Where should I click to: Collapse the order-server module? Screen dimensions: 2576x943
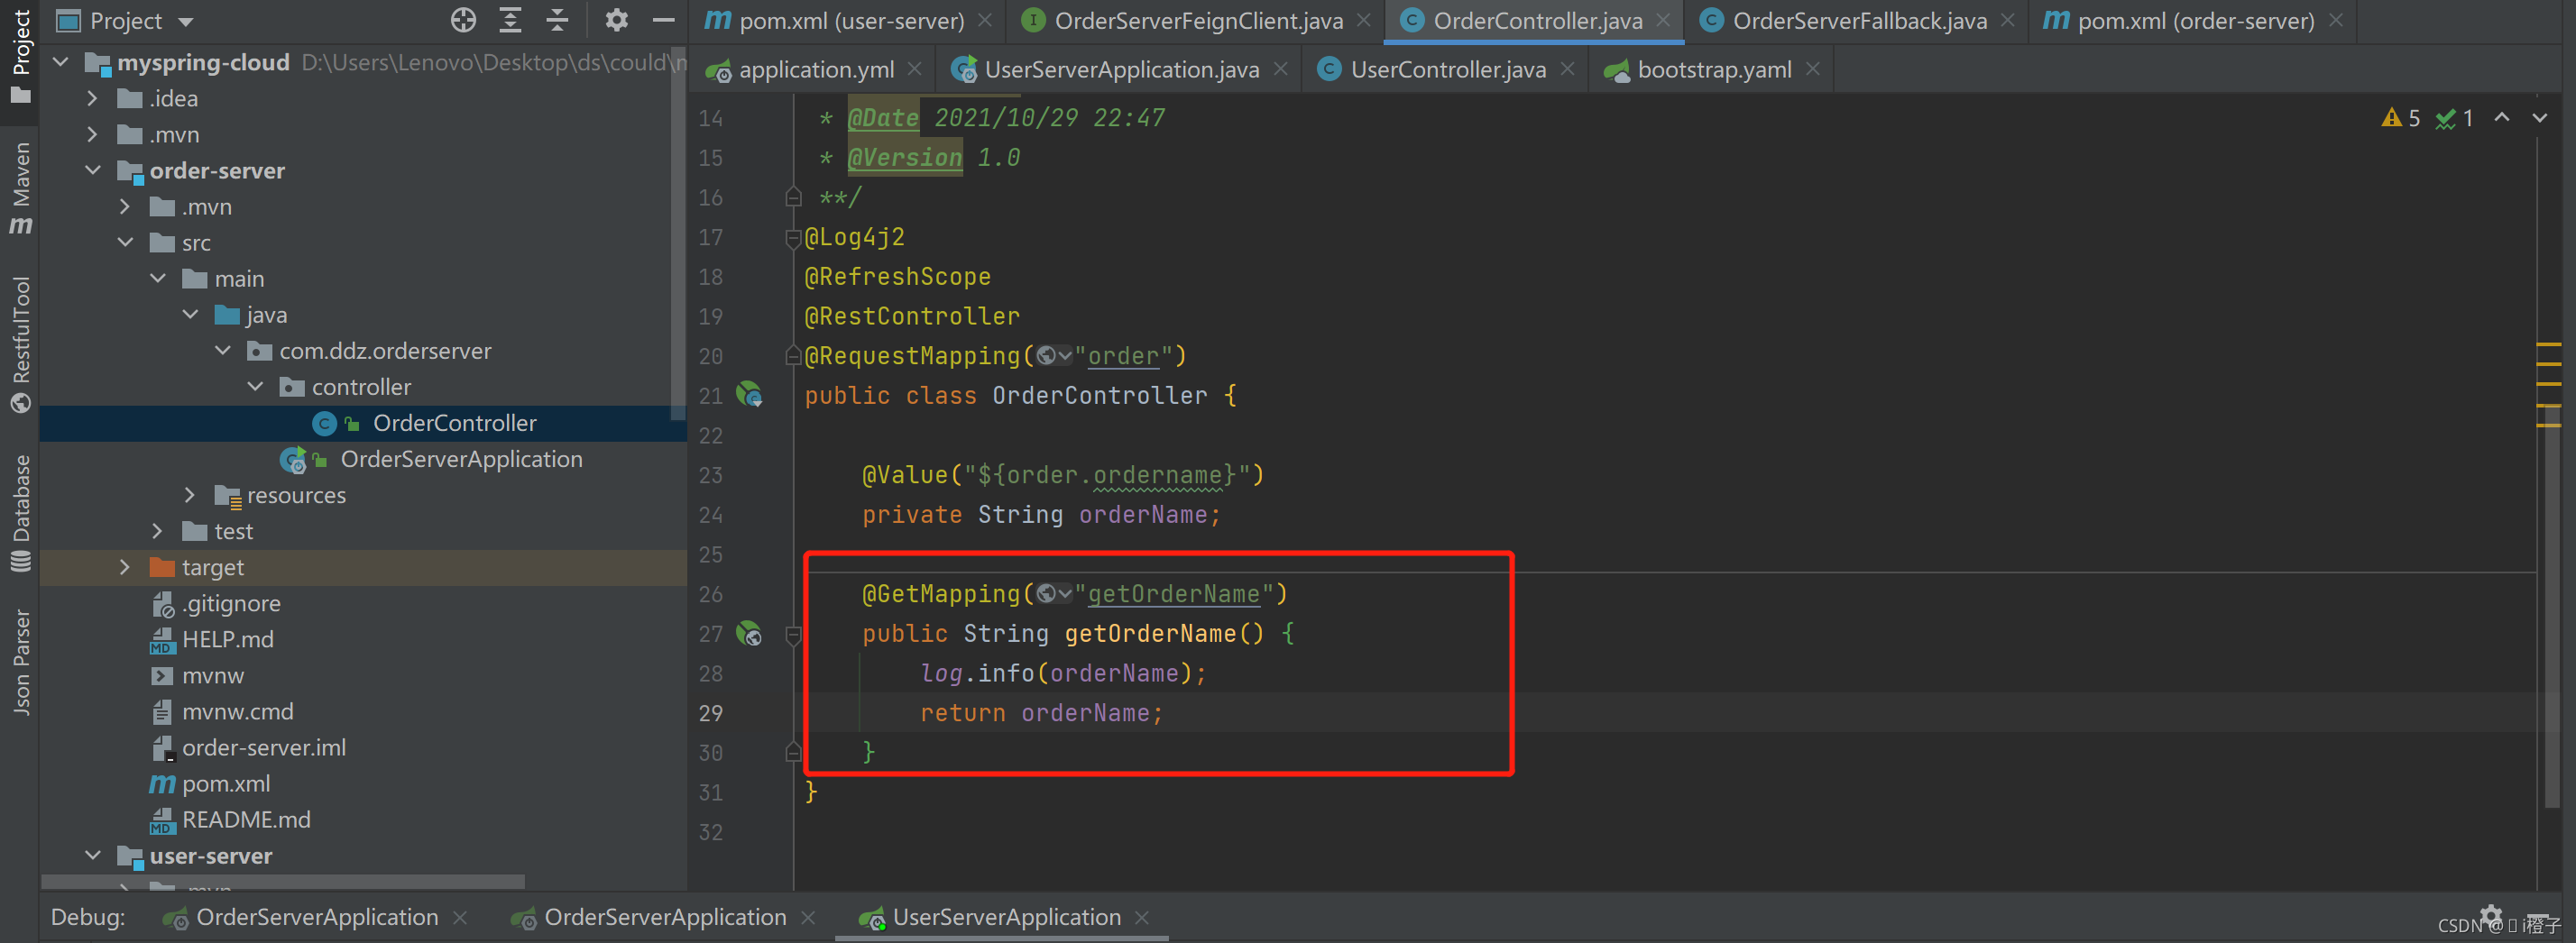pos(93,170)
